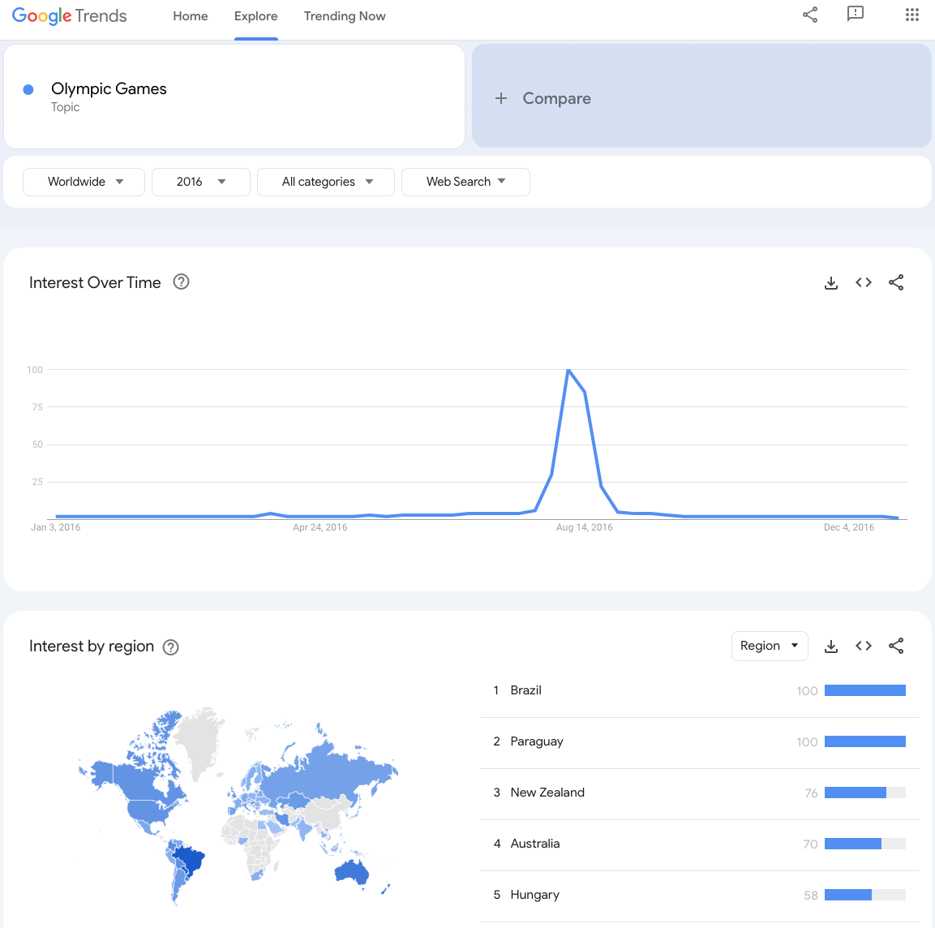Select Brazil in the region list

click(700, 690)
